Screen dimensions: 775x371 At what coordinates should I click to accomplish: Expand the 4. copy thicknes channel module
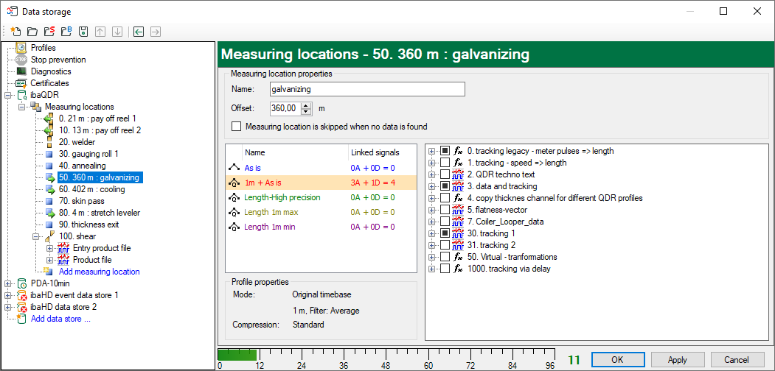pyautogui.click(x=432, y=198)
